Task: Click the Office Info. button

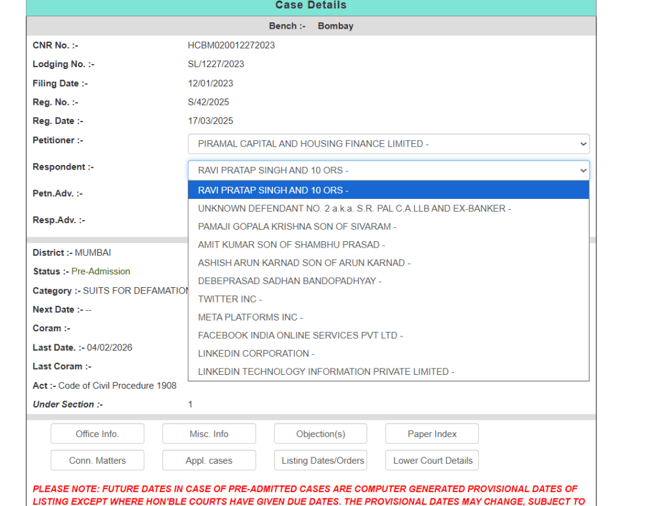Action: [97, 434]
